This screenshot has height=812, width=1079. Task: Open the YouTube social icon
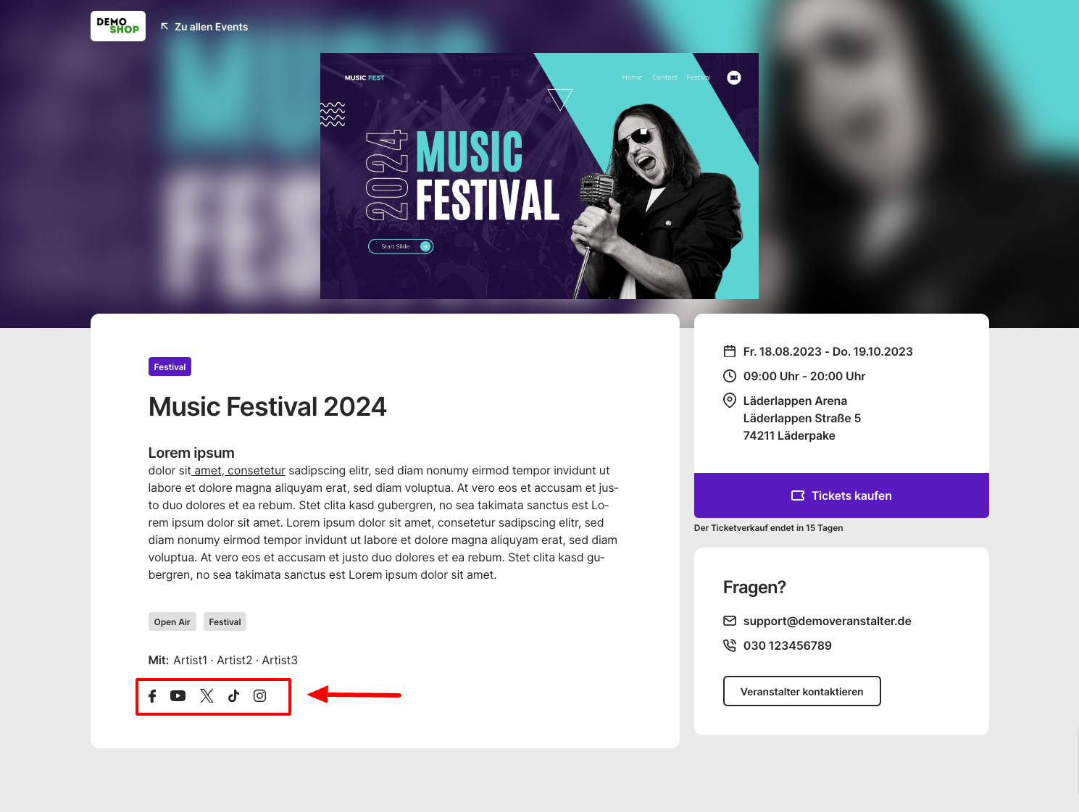tap(178, 696)
